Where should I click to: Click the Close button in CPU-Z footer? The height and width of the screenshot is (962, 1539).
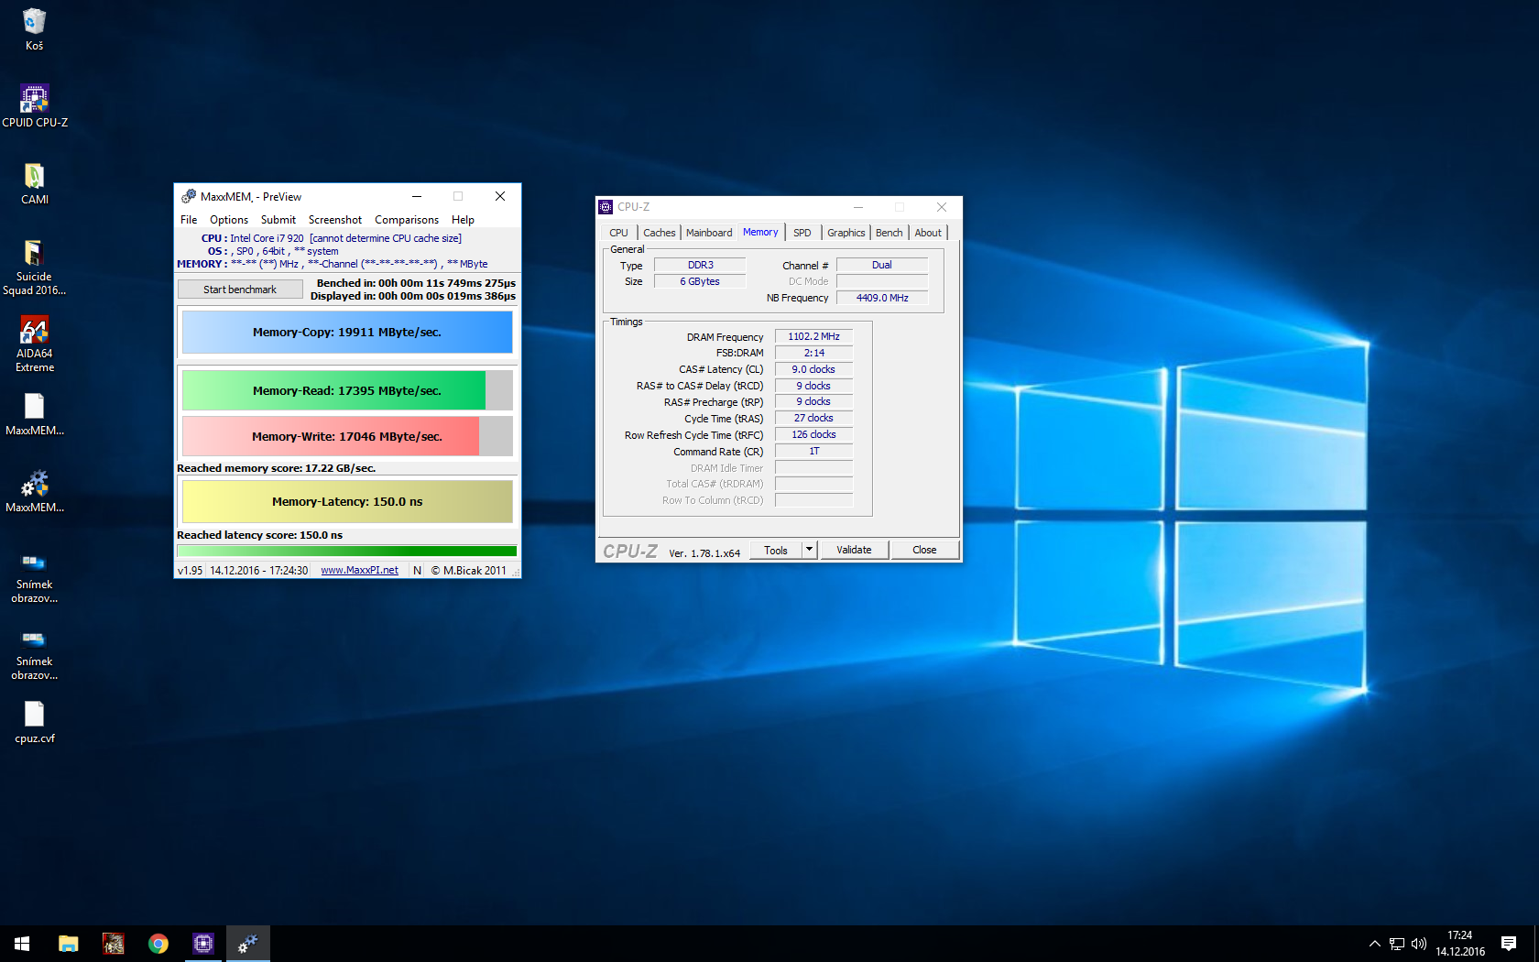[x=924, y=551]
